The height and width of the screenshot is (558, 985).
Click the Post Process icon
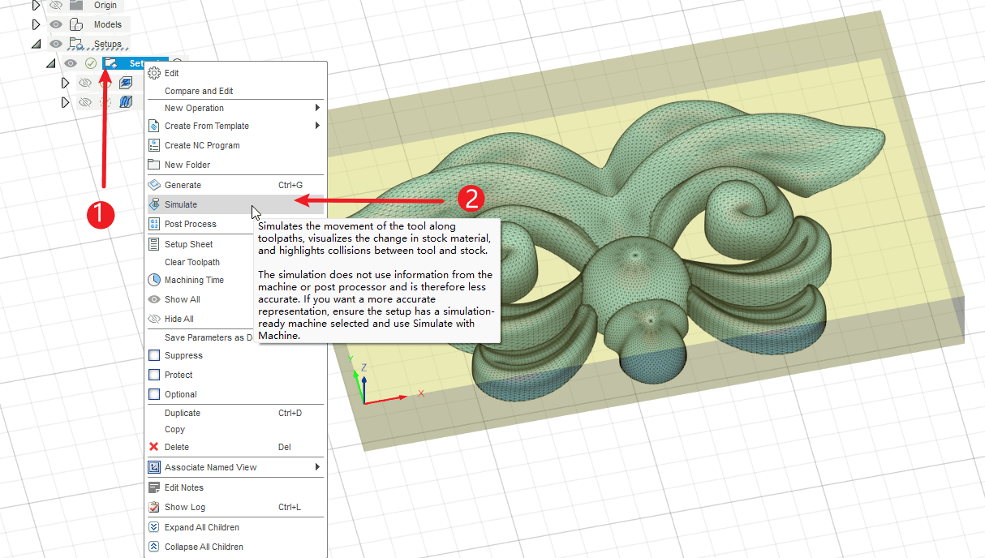154,224
